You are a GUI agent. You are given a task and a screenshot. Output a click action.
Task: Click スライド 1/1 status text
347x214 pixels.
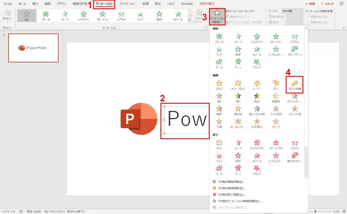coord(9,211)
